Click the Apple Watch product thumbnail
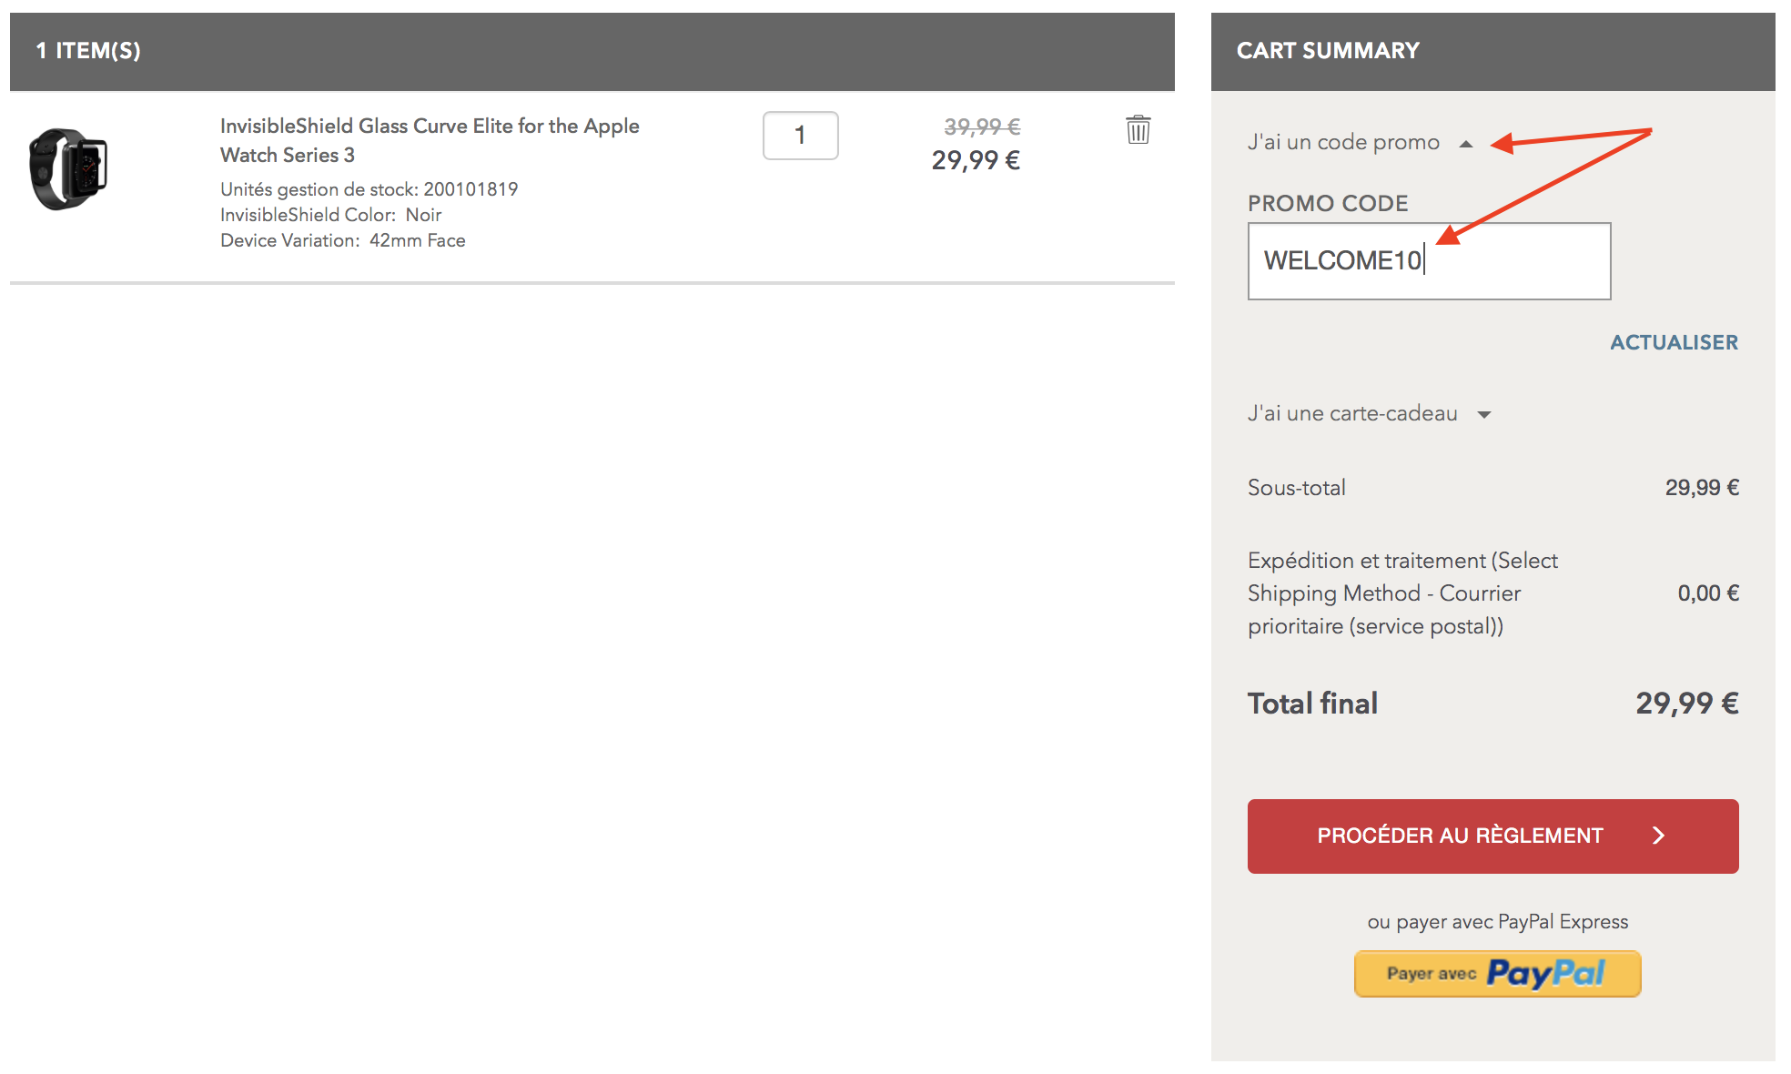Viewport: 1791px width, 1074px height. click(68, 169)
